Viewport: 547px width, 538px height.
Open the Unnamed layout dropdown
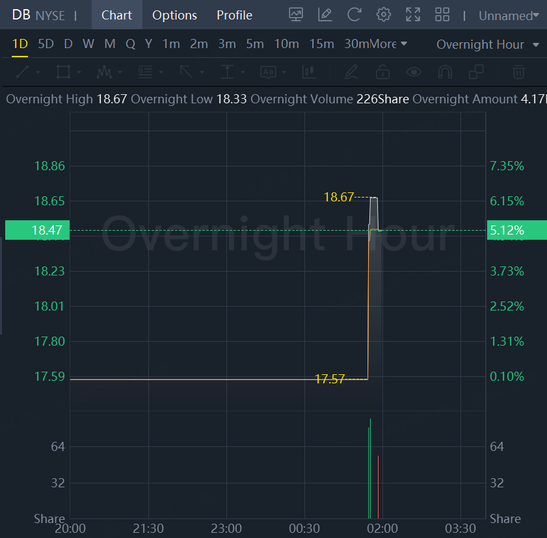coord(509,16)
